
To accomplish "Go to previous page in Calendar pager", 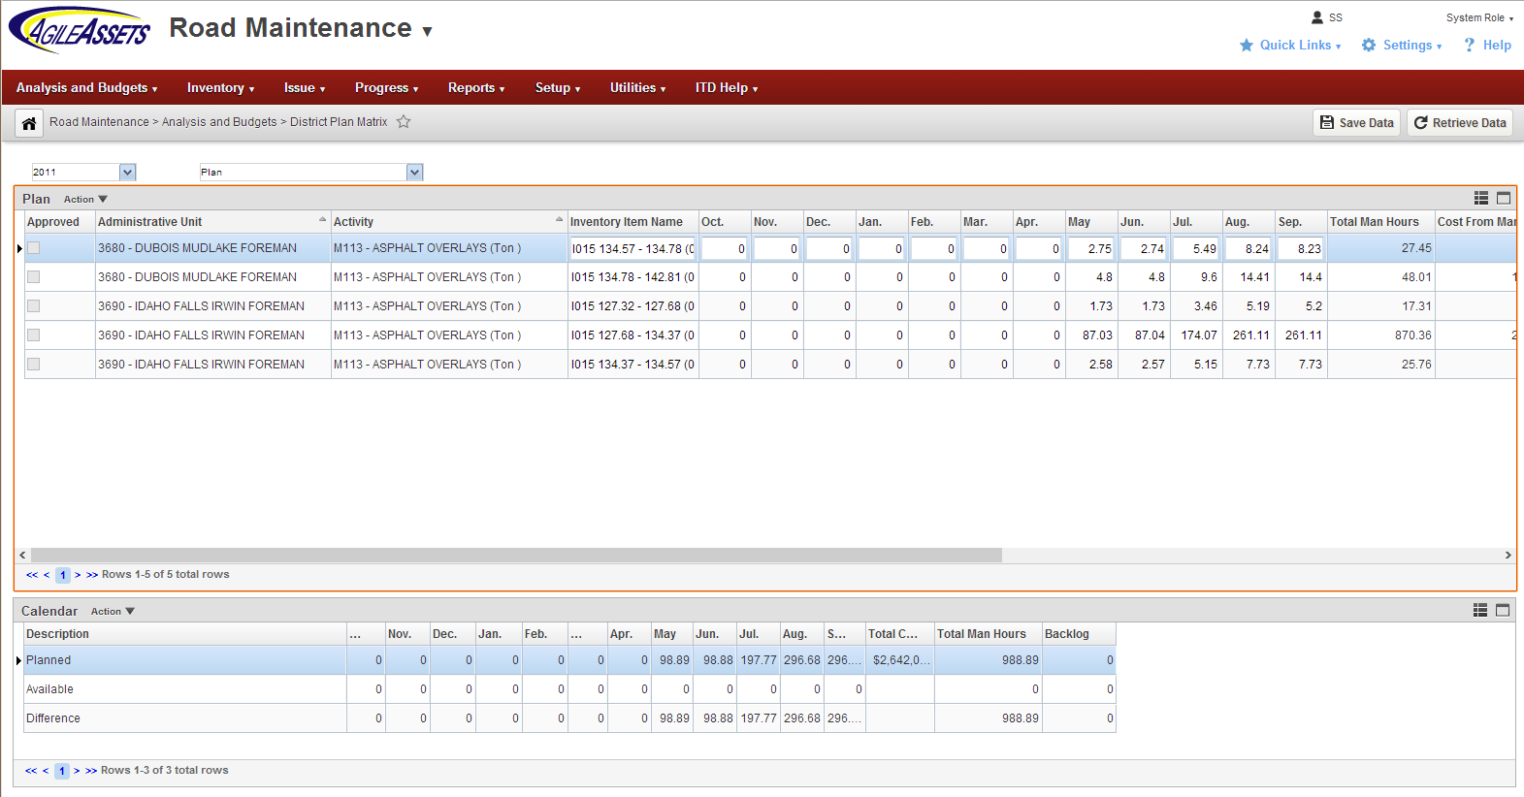I will 46,771.
